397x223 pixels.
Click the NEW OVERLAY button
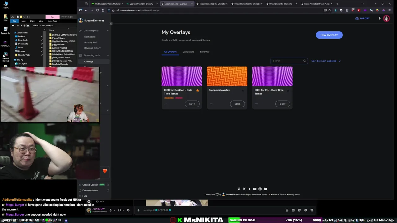pyautogui.click(x=329, y=35)
